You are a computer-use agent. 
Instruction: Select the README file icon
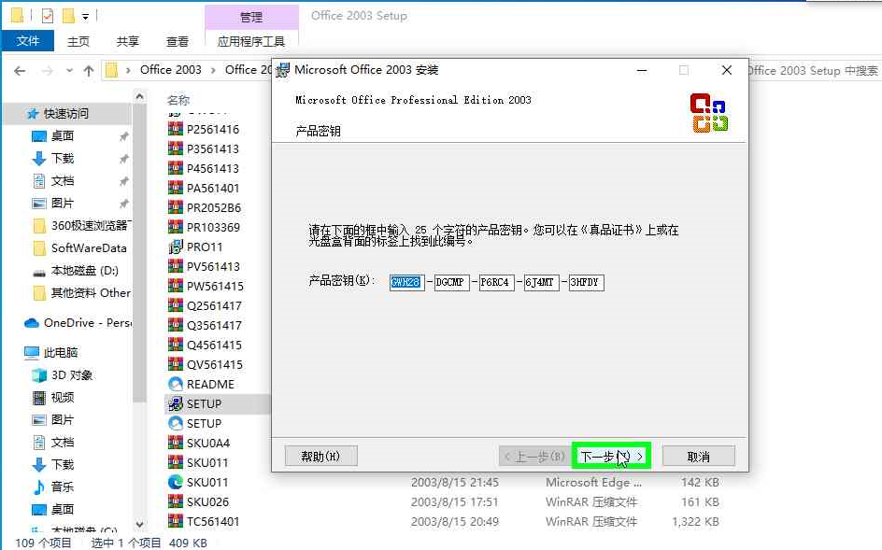pyautogui.click(x=176, y=384)
